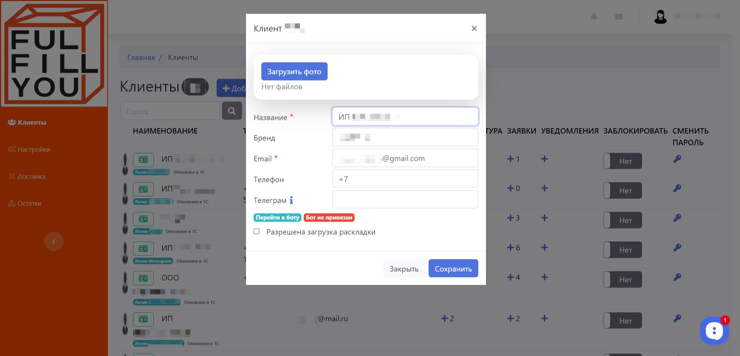Click the notification bell icon

coord(594,17)
